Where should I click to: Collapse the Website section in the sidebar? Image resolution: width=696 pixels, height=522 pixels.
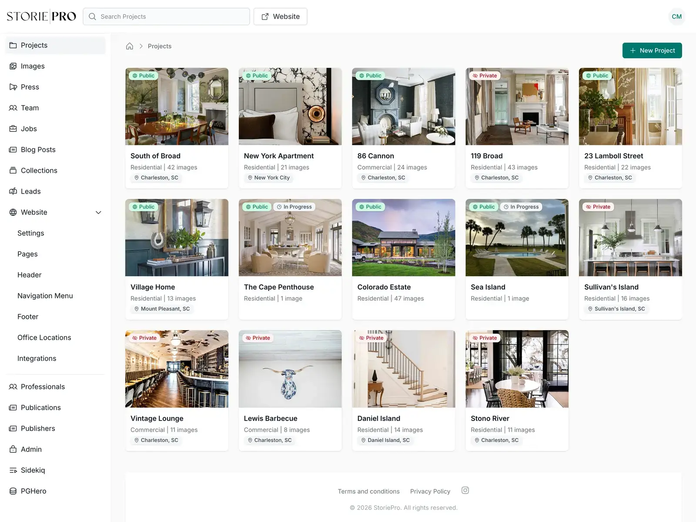coord(98,212)
